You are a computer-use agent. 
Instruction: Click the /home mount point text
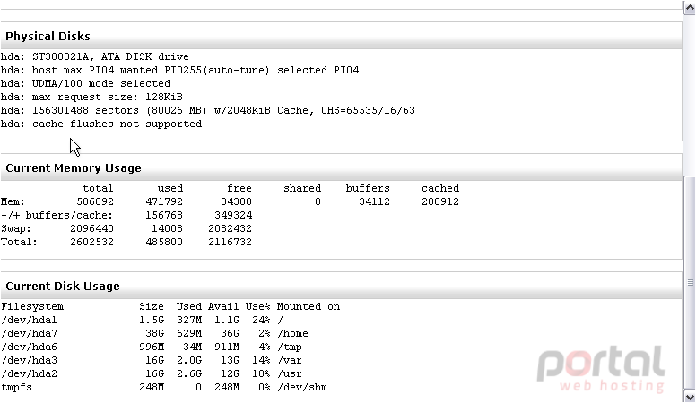[x=292, y=333]
